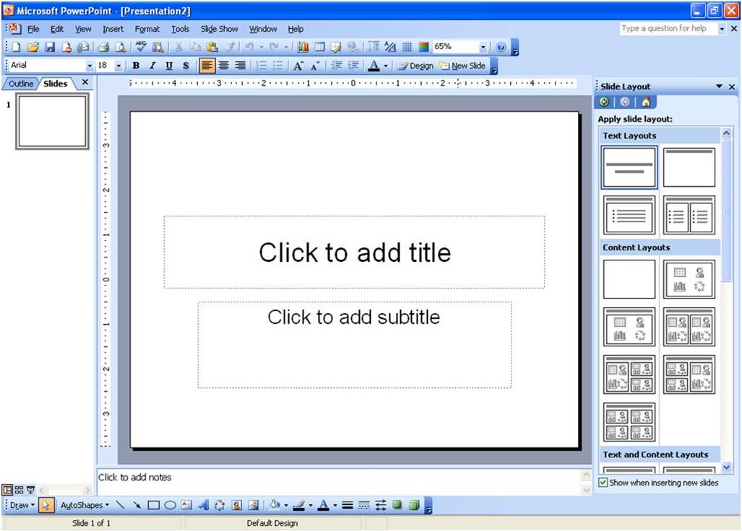Open the AutoShapes dropdown
This screenshot has height=531, width=742.
[x=85, y=505]
